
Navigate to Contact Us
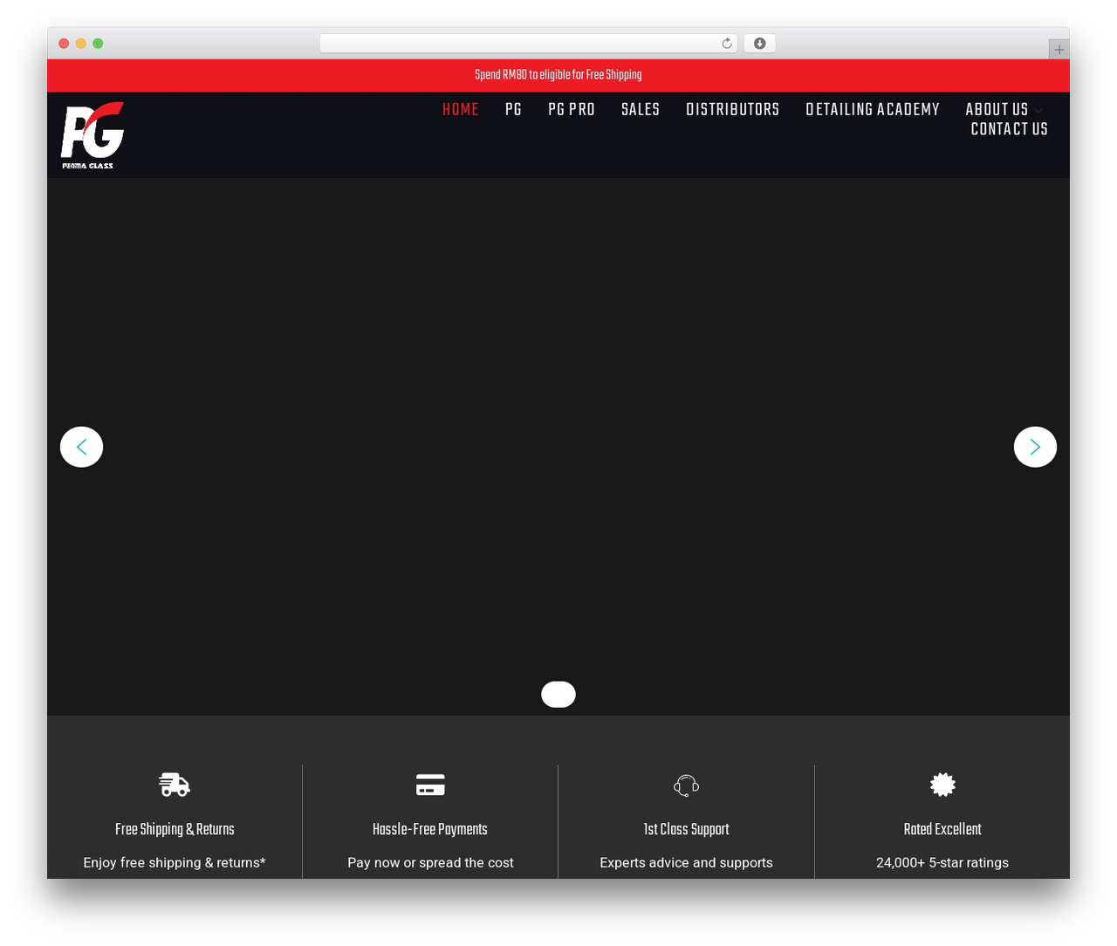[1009, 129]
